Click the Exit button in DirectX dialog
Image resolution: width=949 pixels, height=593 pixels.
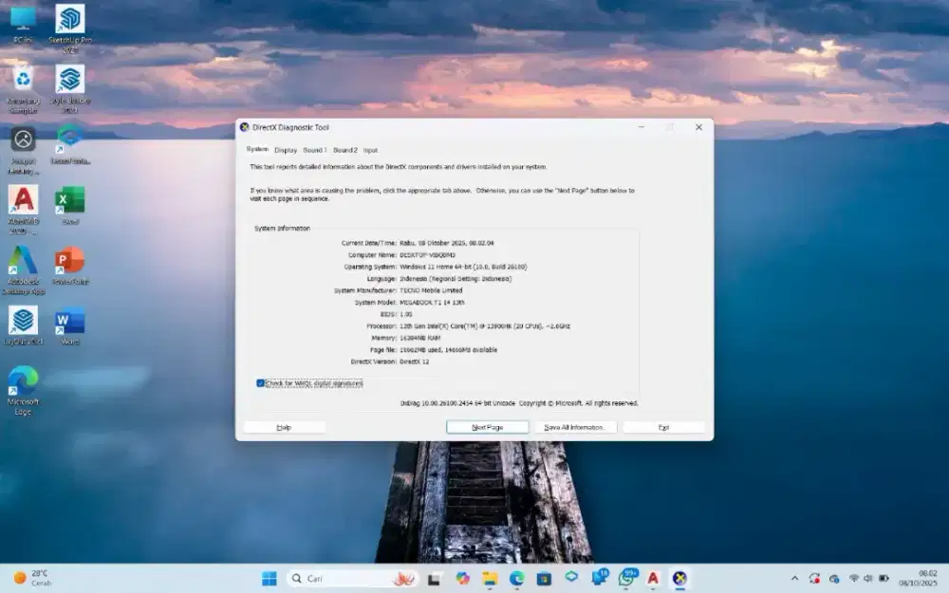[x=663, y=428]
